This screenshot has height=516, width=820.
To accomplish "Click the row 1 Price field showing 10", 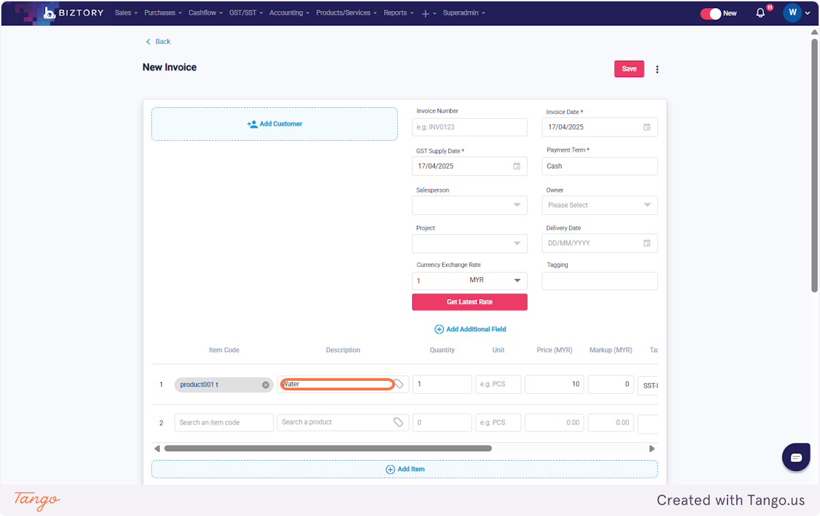I will 554,384.
